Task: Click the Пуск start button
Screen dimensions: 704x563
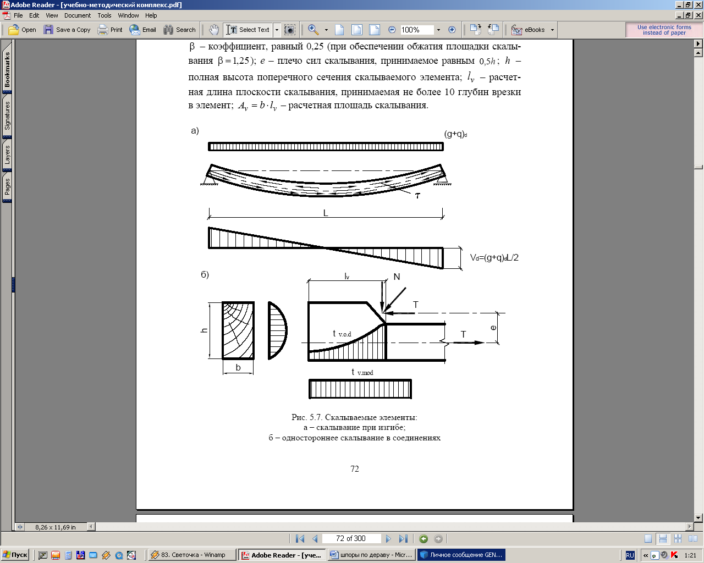Action: (15, 555)
